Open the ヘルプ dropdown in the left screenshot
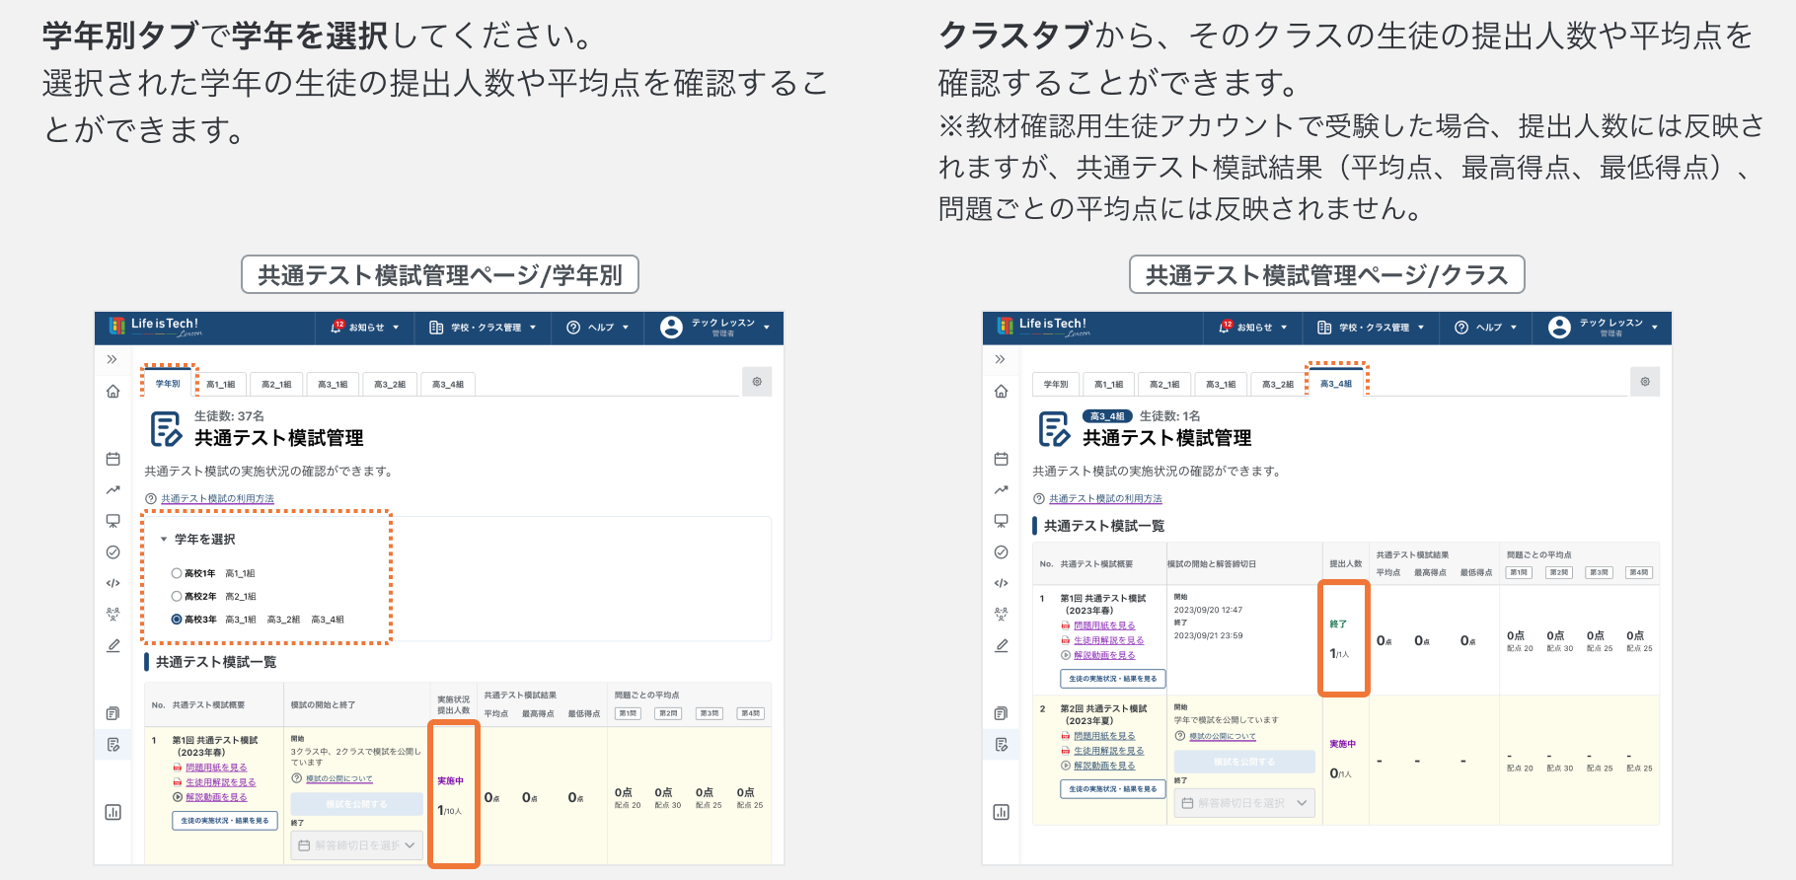 (x=597, y=328)
